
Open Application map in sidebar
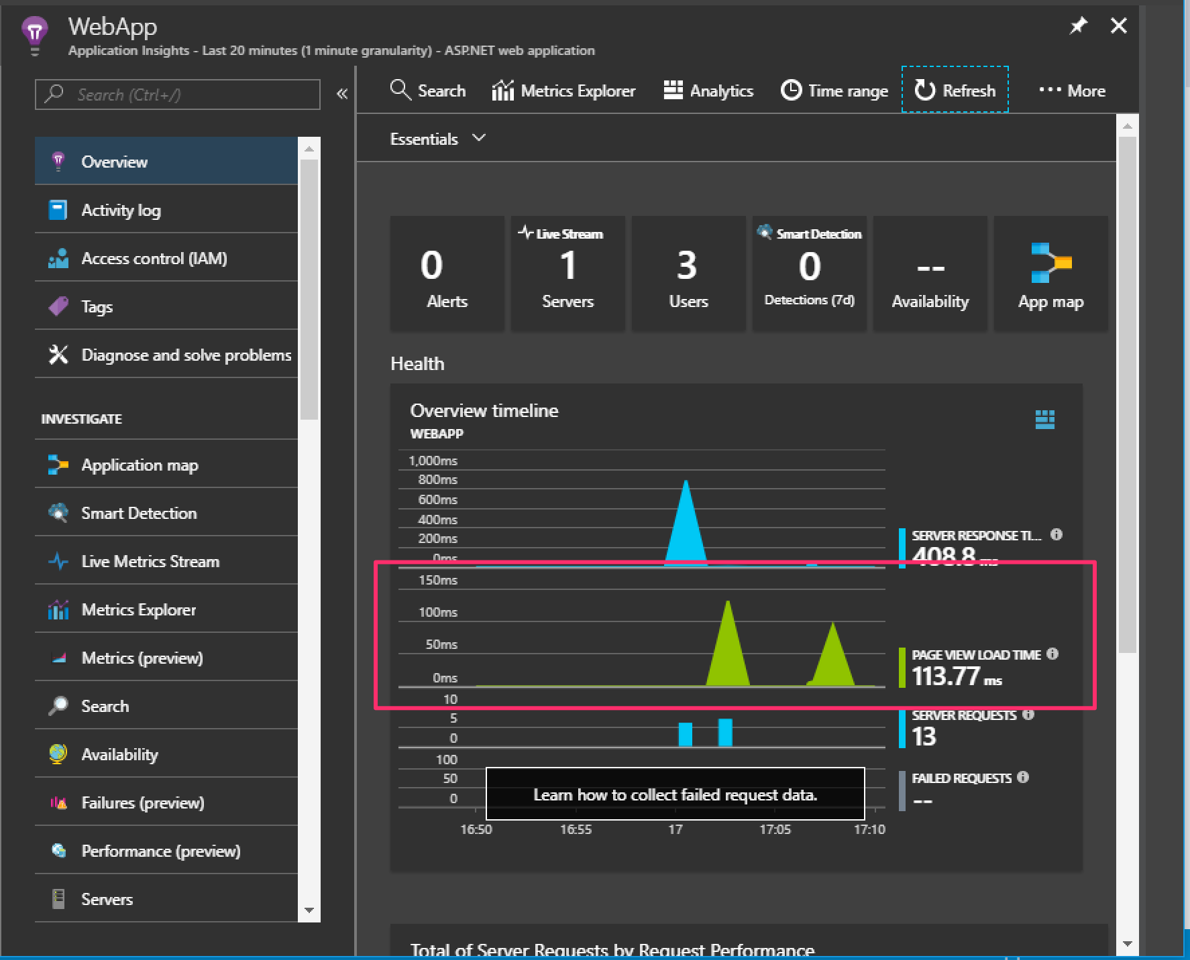pos(166,465)
